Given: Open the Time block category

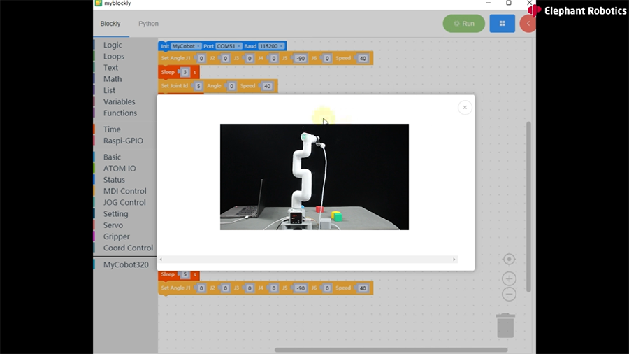Looking at the screenshot, I should tap(112, 129).
